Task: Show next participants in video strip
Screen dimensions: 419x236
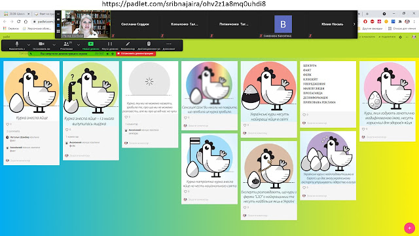Action: click(354, 24)
